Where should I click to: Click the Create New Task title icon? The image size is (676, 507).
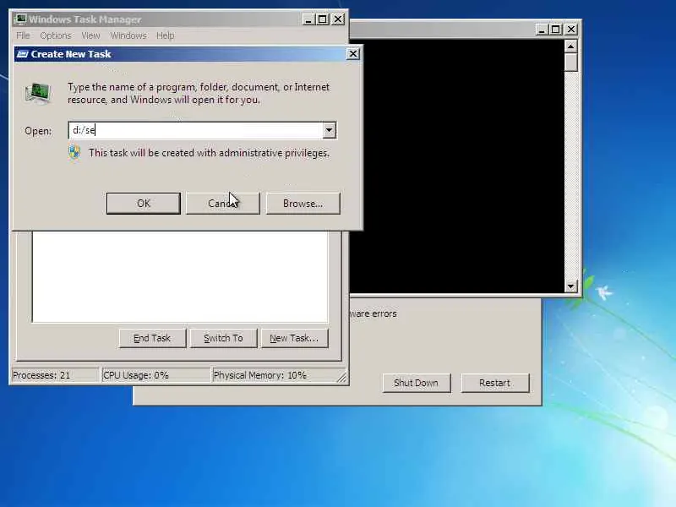pyautogui.click(x=23, y=54)
